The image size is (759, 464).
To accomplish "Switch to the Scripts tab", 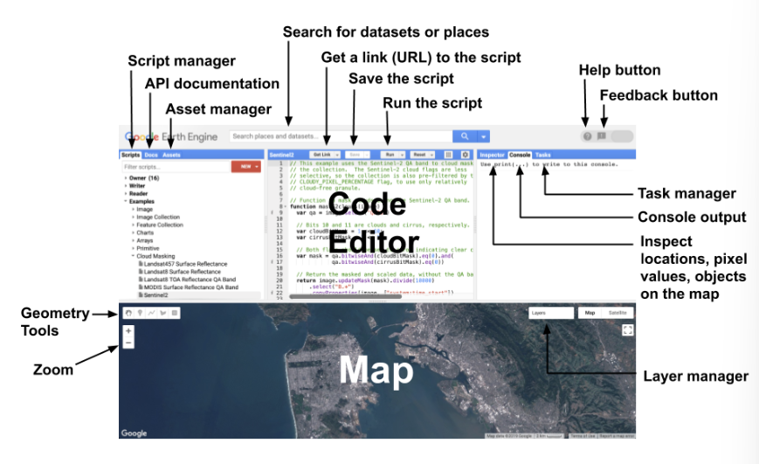I will [130, 155].
